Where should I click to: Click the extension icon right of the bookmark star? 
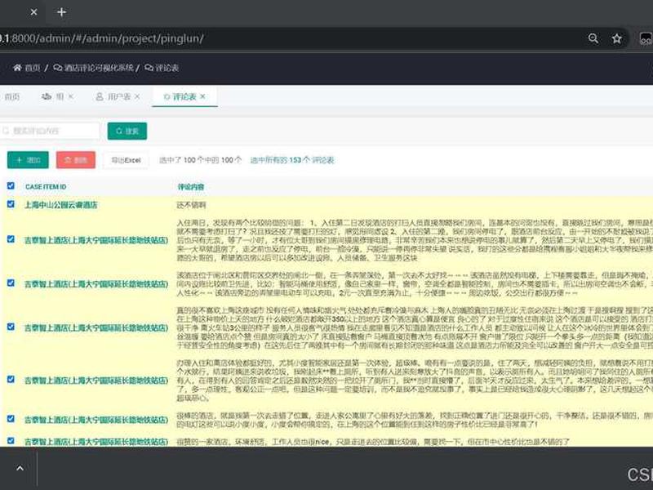pos(646,38)
